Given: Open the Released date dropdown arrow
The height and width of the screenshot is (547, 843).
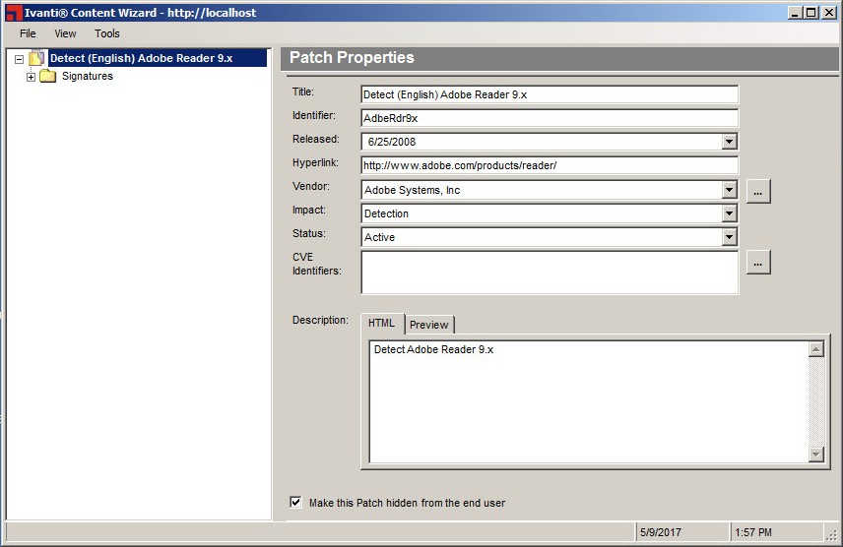Looking at the screenshot, I should pyautogui.click(x=729, y=142).
